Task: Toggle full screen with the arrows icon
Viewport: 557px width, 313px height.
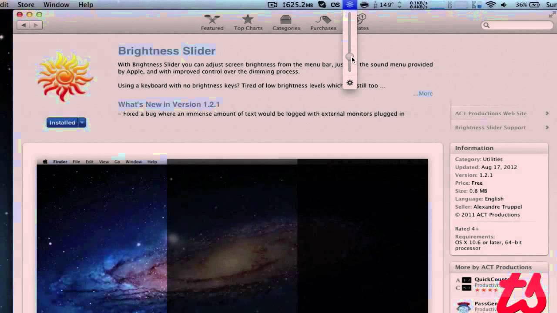Action: pyautogui.click(x=552, y=15)
